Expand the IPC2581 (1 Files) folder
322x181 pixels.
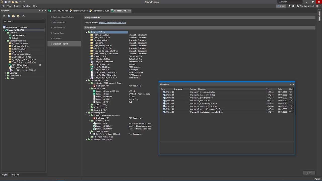coord(89,105)
